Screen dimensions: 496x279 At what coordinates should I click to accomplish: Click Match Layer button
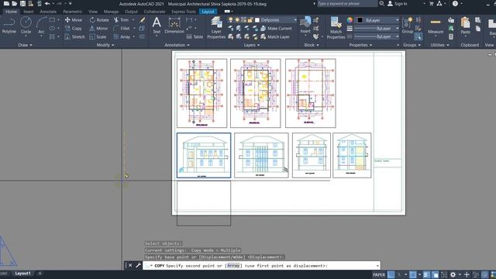click(275, 36)
